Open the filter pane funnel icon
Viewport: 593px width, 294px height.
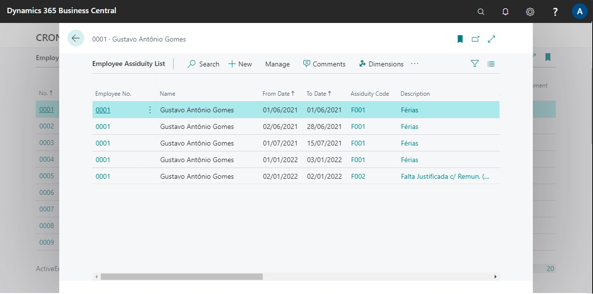click(x=475, y=64)
